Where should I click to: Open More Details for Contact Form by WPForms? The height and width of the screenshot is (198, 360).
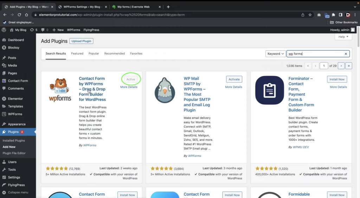click(x=129, y=87)
